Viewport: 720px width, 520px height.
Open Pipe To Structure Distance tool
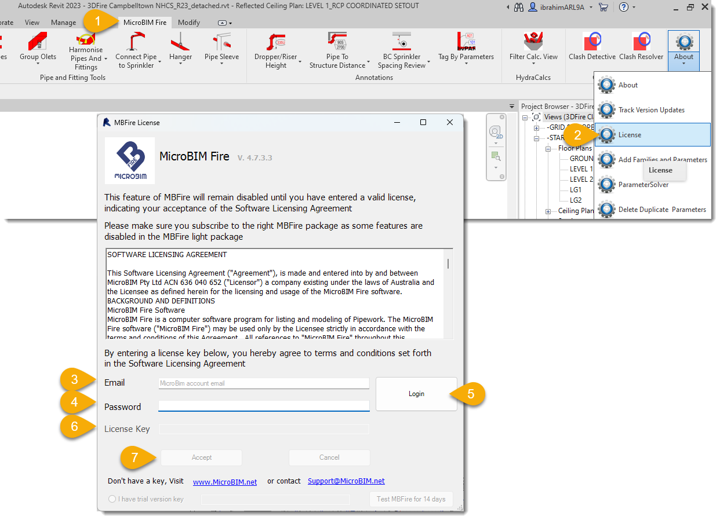pyautogui.click(x=337, y=50)
